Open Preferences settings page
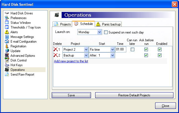This screenshot has width=179, height=113. coord(19,18)
